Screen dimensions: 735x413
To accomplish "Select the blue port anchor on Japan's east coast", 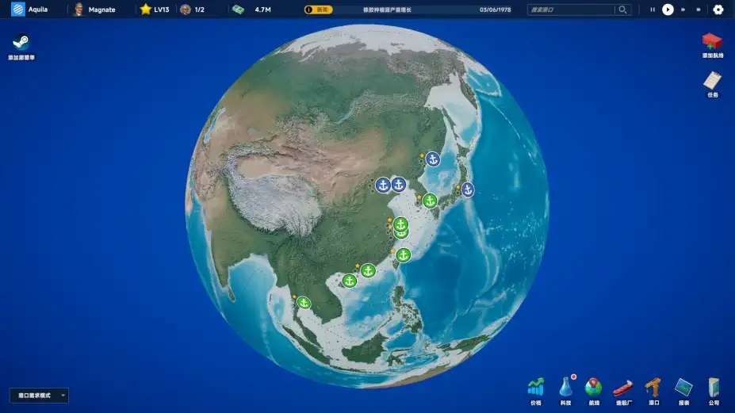I will point(467,189).
